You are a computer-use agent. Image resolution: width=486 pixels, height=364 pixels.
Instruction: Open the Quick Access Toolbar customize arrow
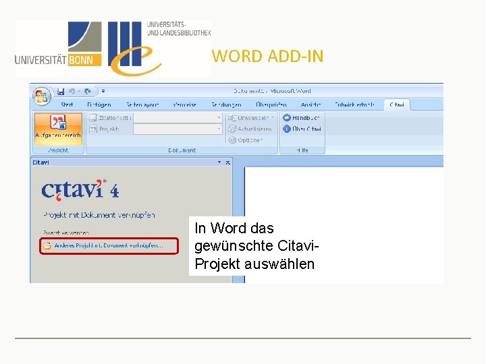pos(103,91)
